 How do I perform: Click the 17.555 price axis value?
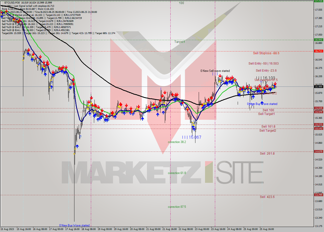pyautogui.click(x=318, y=10)
